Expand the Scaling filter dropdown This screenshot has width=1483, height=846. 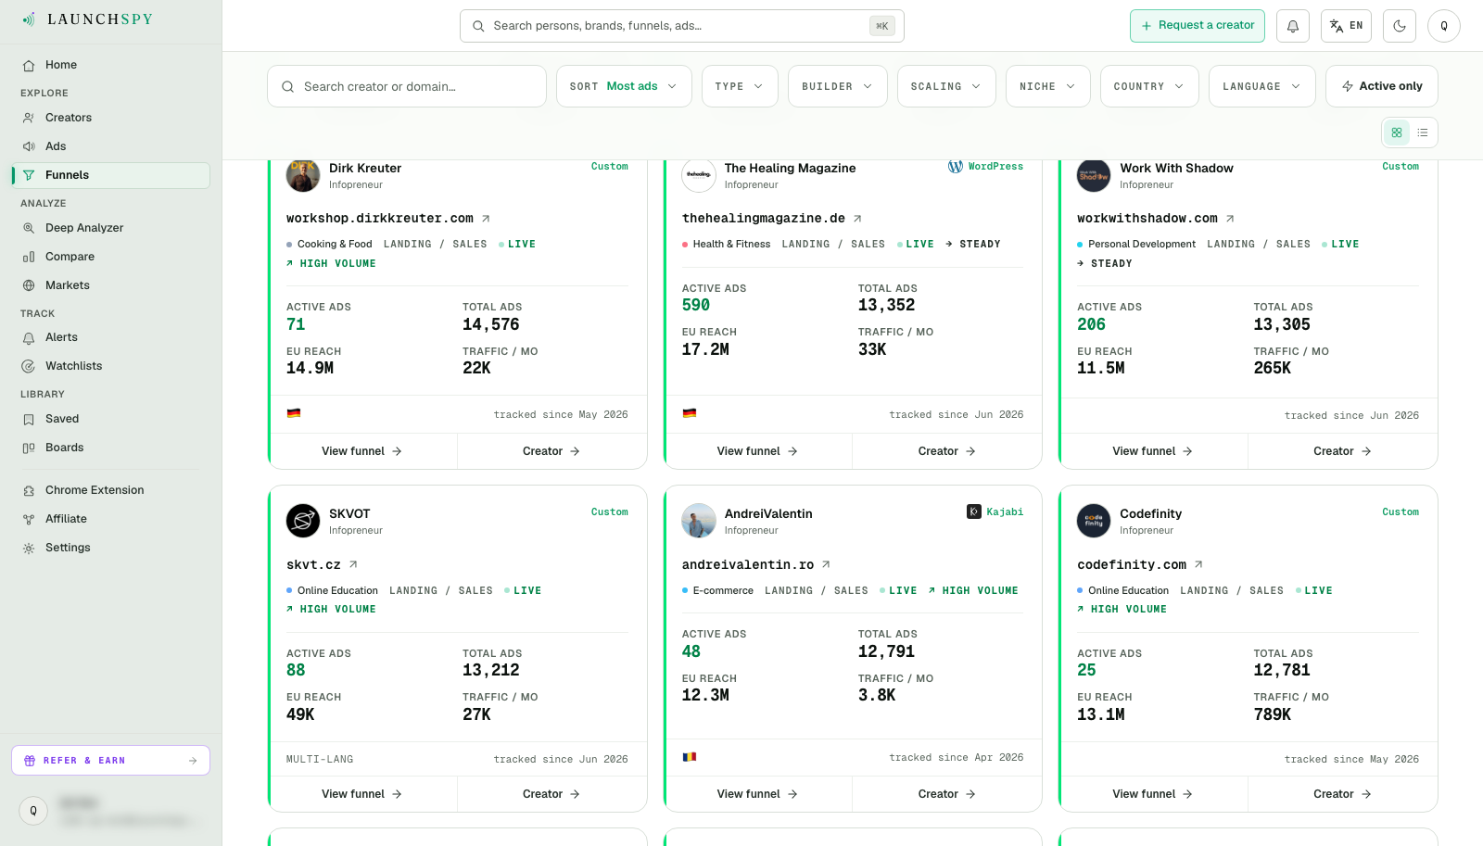[946, 86]
